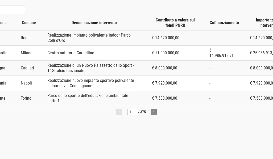
Task: Go to the next table page
Action: (x=154, y=112)
